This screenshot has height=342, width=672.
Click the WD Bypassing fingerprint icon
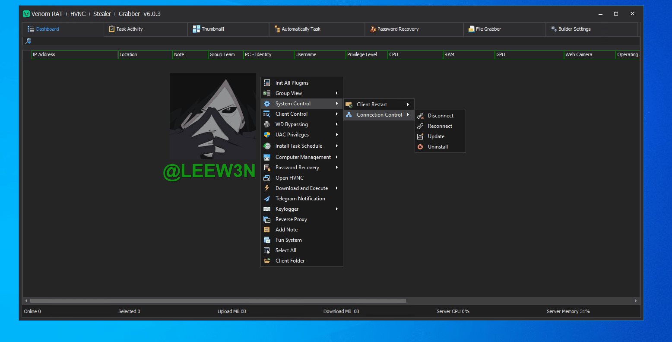[267, 124]
